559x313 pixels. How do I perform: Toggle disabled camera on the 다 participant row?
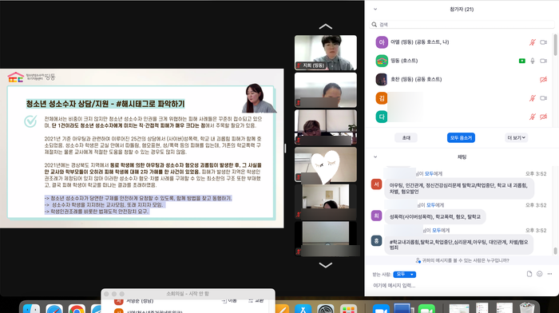pyautogui.click(x=543, y=117)
